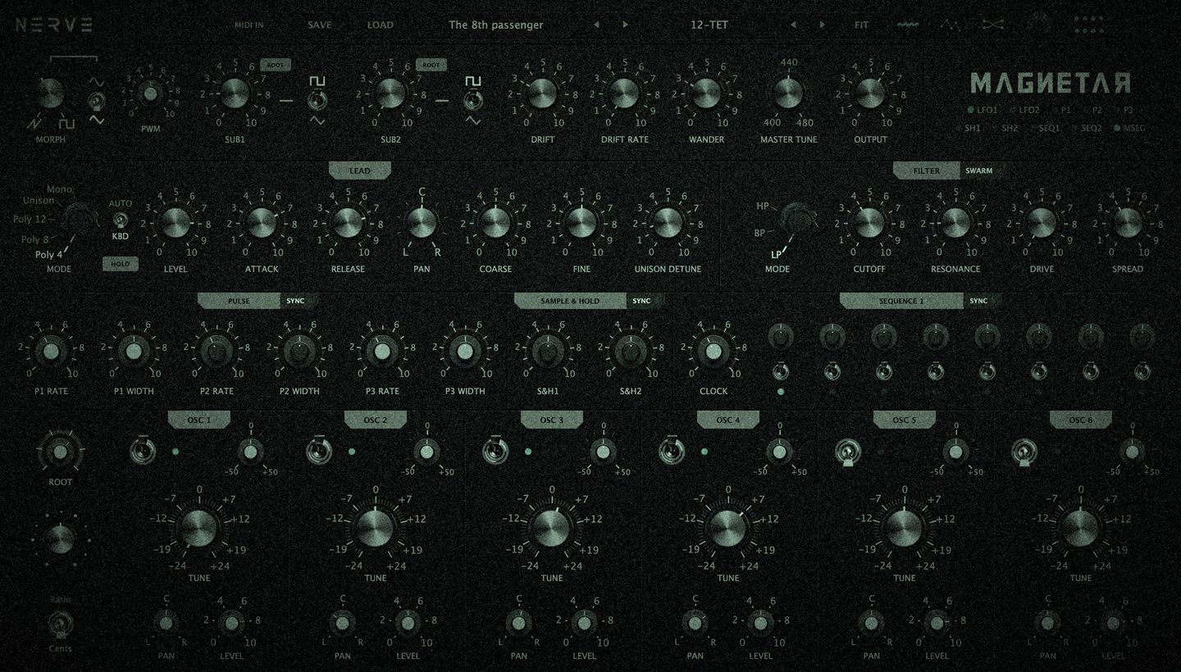Select the square wave icon above SUB2 switch
The width and height of the screenshot is (1181, 672).
coord(473,81)
